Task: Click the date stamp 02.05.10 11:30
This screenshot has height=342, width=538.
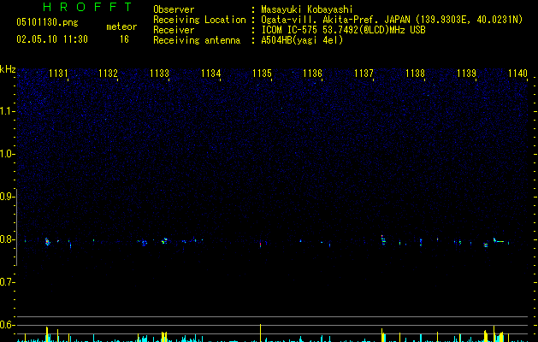Action: pos(52,39)
